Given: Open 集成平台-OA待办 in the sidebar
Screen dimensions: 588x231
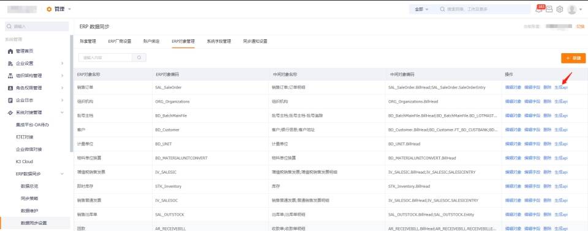Looking at the screenshot, I should (32, 125).
